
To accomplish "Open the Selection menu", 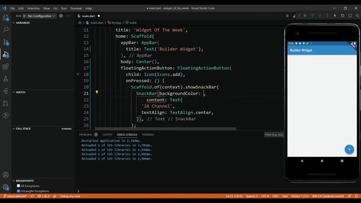I will (x=33, y=8).
